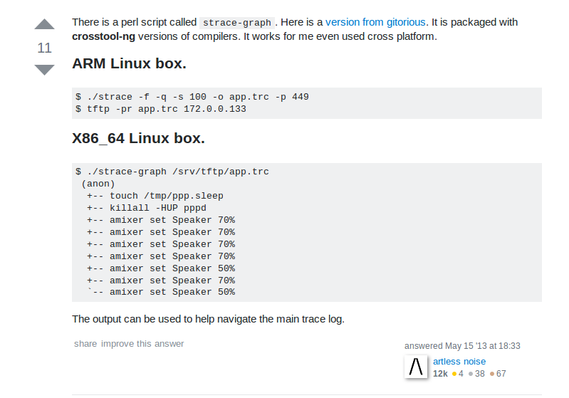Click the artless noise avatar image
The height and width of the screenshot is (398, 569).
pos(416,367)
